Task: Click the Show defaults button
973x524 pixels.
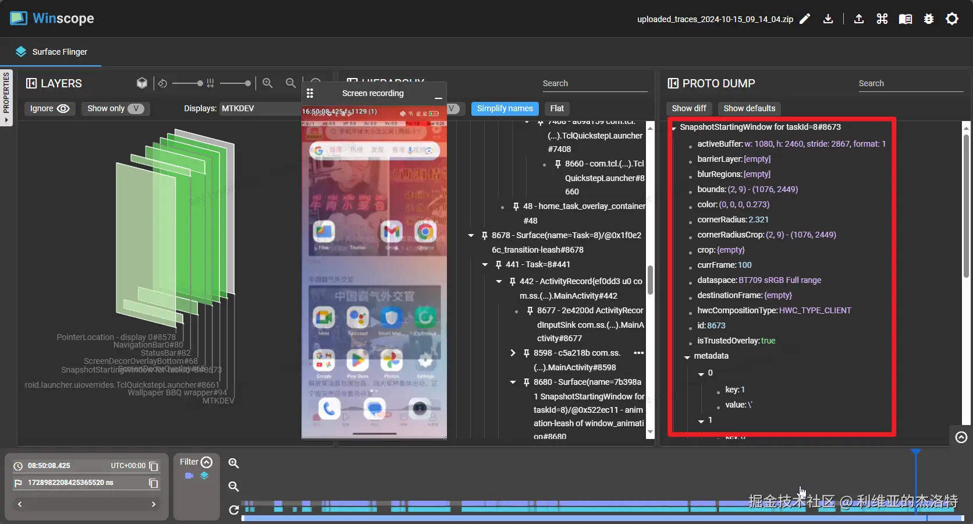Action: (749, 108)
